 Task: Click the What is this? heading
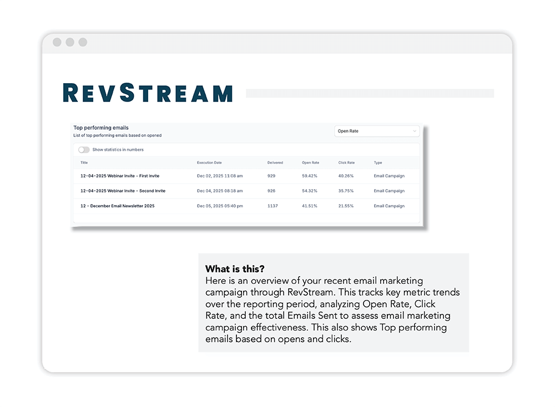pyautogui.click(x=235, y=269)
